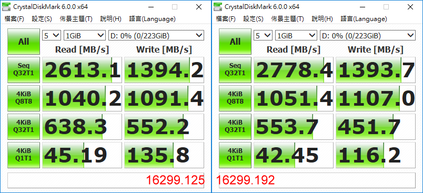This screenshot has width=423, height=193.
Task: Run All benchmarks in left window
Action: pos(24,42)
